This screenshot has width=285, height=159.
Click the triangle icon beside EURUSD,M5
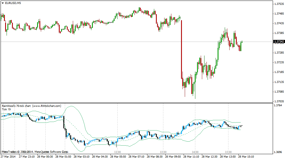(3, 3)
